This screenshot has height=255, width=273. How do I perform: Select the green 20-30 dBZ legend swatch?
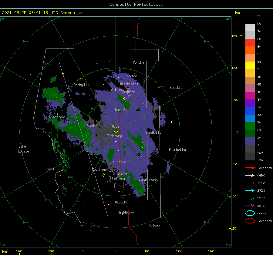(x=250, y=126)
